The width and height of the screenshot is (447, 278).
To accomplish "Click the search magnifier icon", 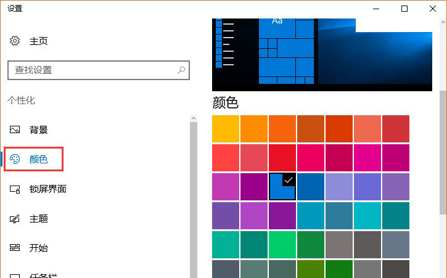I will (181, 70).
